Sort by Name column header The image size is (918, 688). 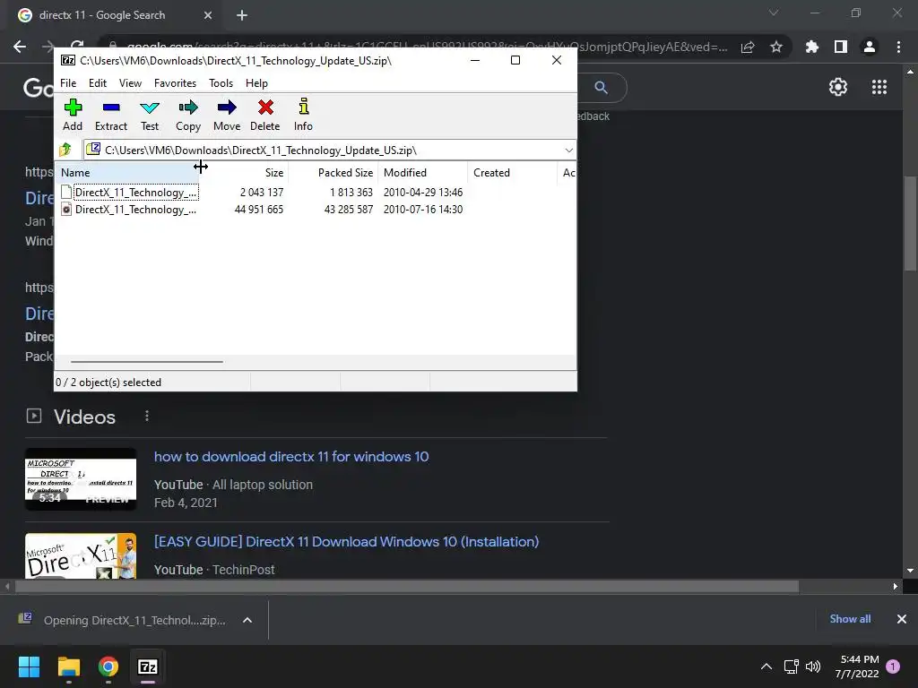(127, 173)
